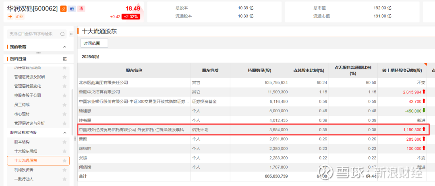Star the 十大流通股东 item

pyautogui.click(x=64, y=161)
